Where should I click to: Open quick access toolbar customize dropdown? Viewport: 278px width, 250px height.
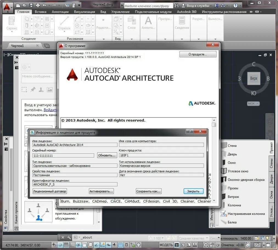(79, 5)
